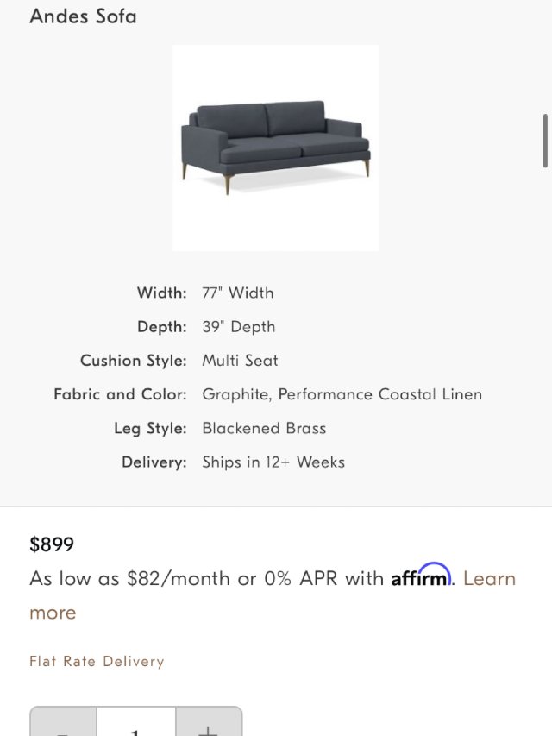Click the Fabric and Color label
This screenshot has height=736, width=552.
click(x=120, y=394)
